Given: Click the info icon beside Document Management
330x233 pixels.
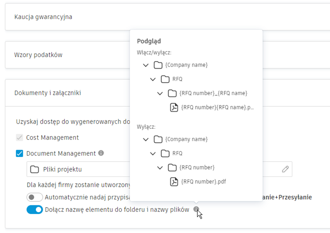Looking at the screenshot, I should 101,153.
